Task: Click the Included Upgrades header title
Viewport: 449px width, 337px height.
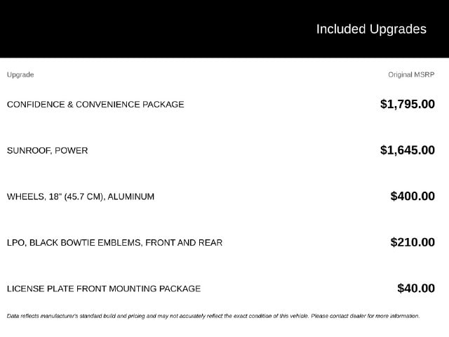Action: pos(371,29)
